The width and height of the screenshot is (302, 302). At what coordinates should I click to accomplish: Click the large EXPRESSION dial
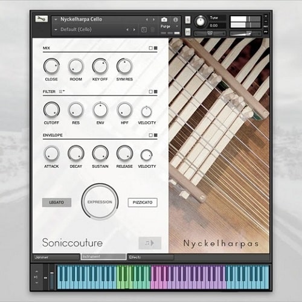point(100,202)
